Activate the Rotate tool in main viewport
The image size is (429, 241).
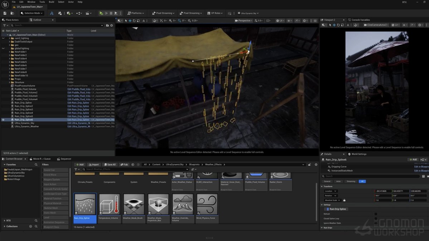[x=134, y=20]
